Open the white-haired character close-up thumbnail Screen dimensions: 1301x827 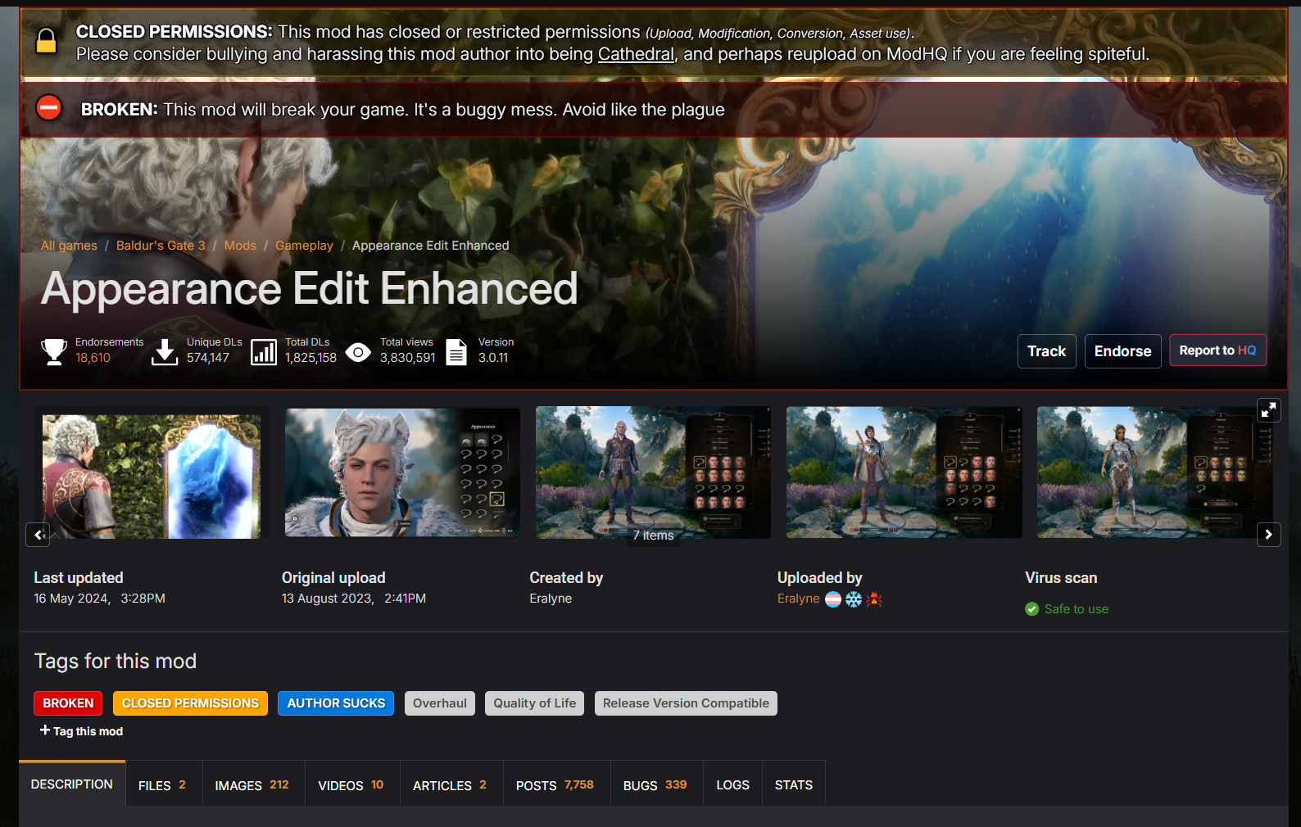tap(402, 472)
